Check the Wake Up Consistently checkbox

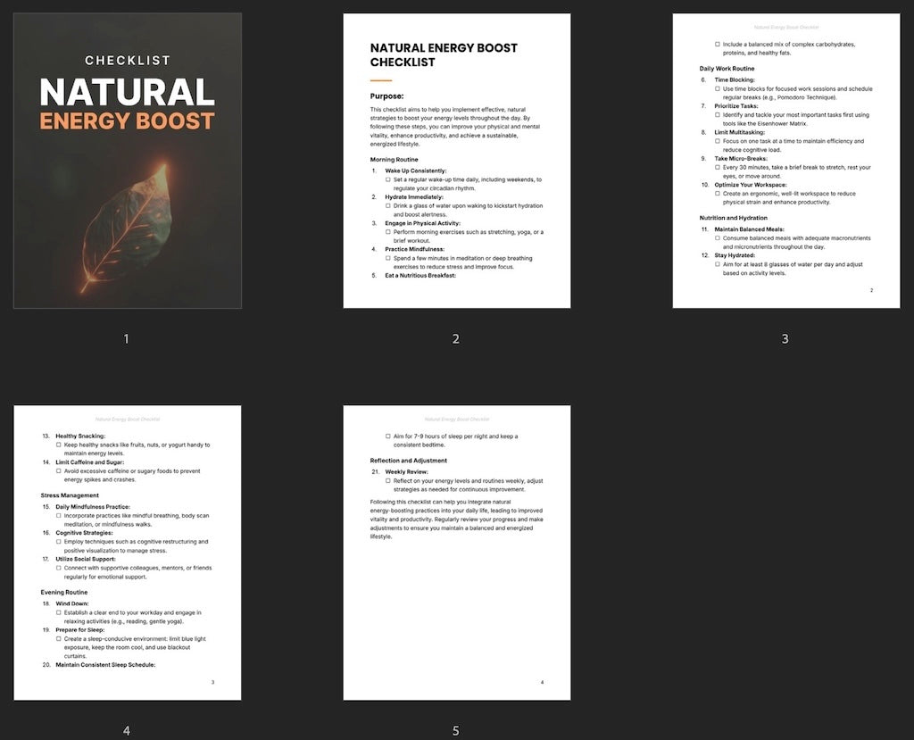[x=386, y=179]
